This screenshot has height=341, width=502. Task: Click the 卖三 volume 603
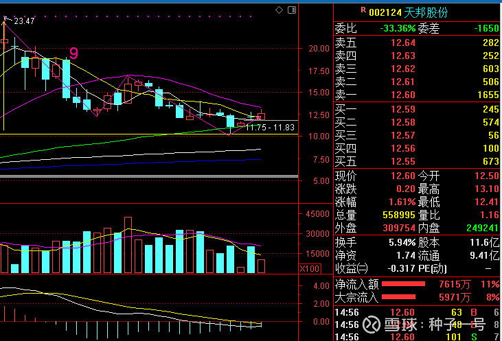coord(491,69)
